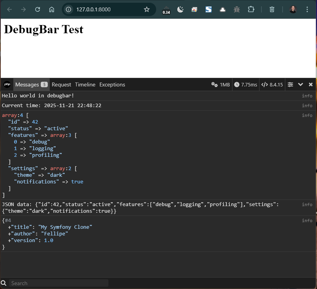Click the PHP version 8.4.15 indicator
This screenshot has height=289, width=317.
click(x=272, y=84)
